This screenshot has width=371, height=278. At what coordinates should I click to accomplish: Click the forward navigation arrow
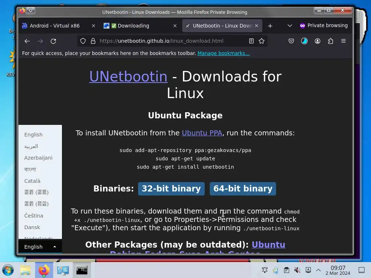click(40, 41)
